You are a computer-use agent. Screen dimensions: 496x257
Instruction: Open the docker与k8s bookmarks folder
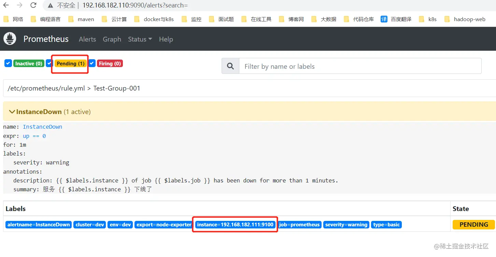point(154,19)
